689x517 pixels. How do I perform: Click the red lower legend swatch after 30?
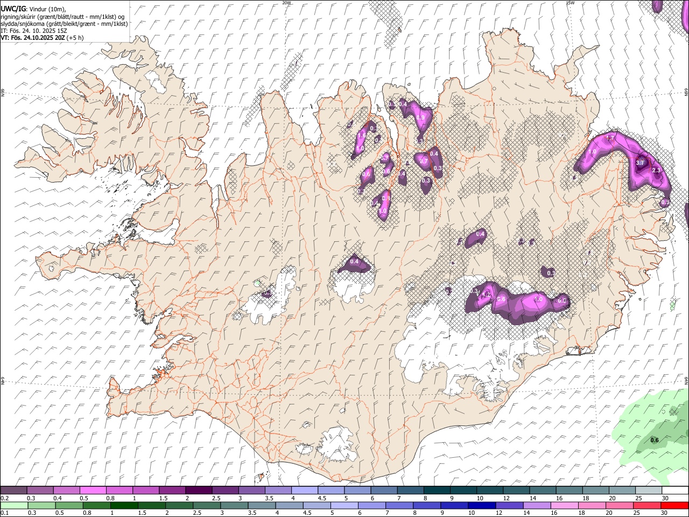click(x=674, y=505)
